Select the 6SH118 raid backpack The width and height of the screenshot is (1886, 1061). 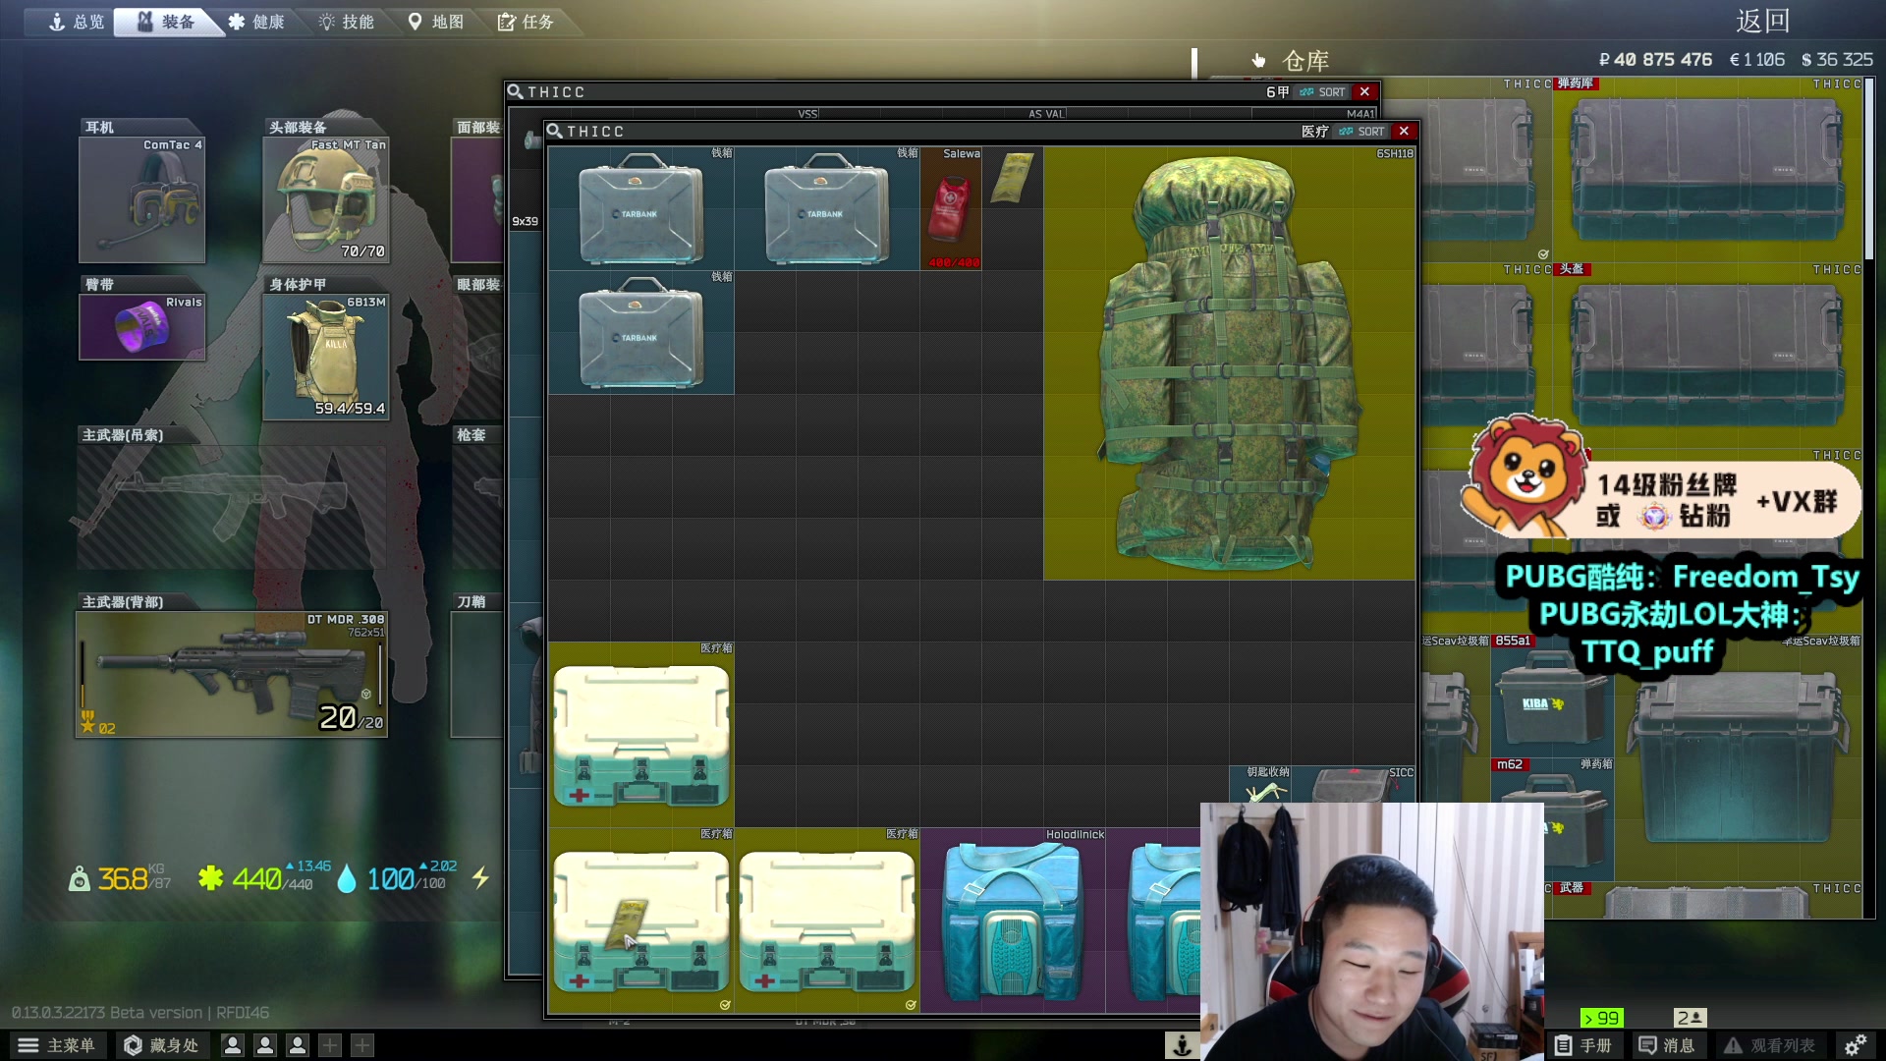coord(1230,363)
